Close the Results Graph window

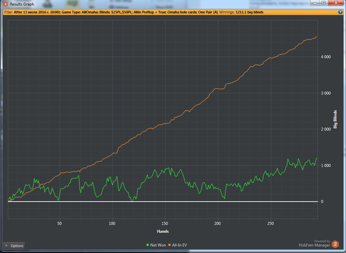(x=336, y=2)
